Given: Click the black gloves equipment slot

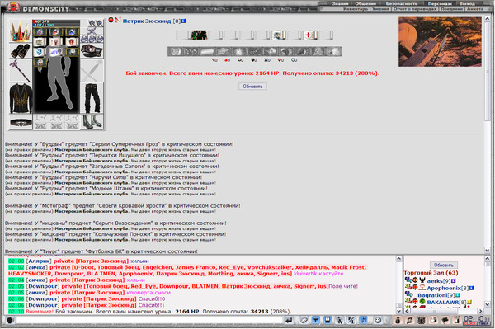Looking at the screenshot, I should [92, 51].
